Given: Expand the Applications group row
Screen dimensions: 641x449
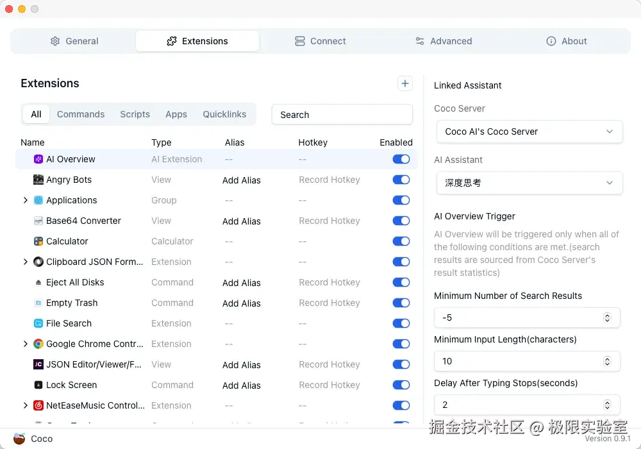Looking at the screenshot, I should tap(26, 200).
